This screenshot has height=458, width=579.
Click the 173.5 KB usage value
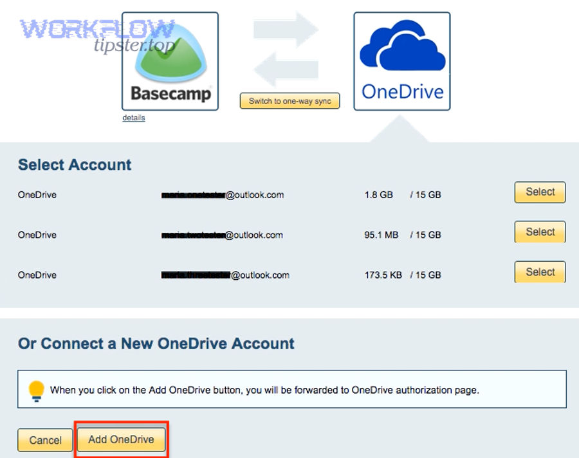pos(383,275)
